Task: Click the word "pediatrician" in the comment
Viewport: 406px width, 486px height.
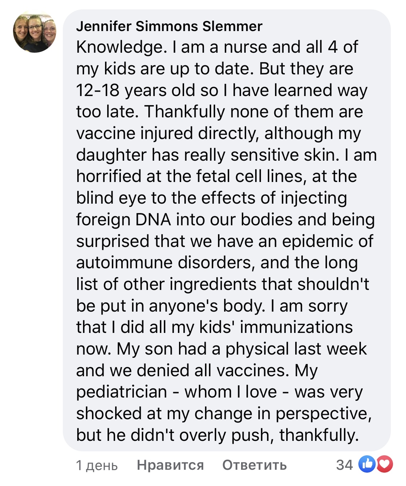Action: coord(122,392)
